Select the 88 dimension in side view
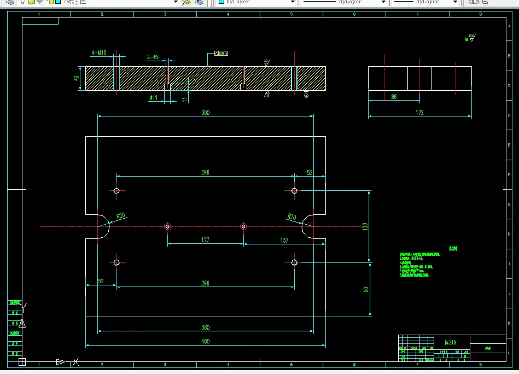 tap(394, 97)
